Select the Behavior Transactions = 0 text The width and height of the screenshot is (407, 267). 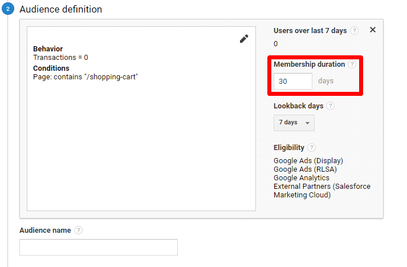point(60,58)
